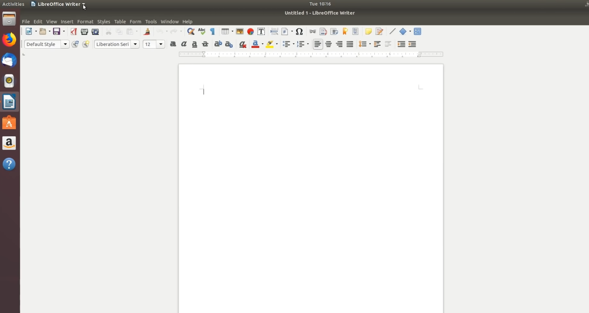Expand the Liberation Serif font name dropdown
Screen dimensions: 589x313
[x=135, y=44]
